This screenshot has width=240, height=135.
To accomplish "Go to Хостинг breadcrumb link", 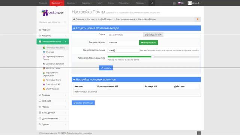I will point(91,19).
